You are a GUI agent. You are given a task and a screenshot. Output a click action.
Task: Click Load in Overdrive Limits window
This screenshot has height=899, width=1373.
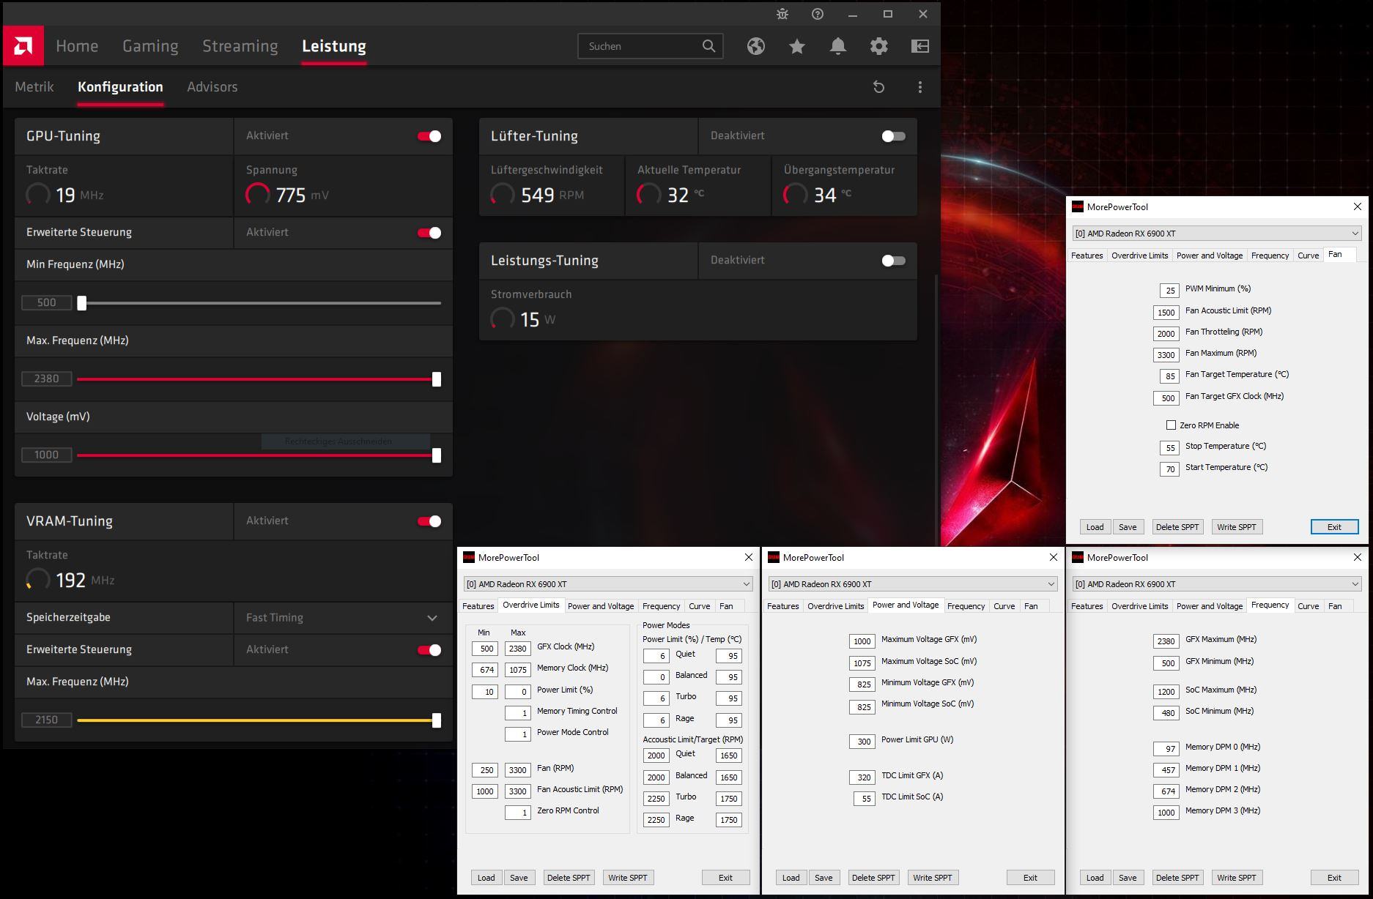tap(486, 878)
